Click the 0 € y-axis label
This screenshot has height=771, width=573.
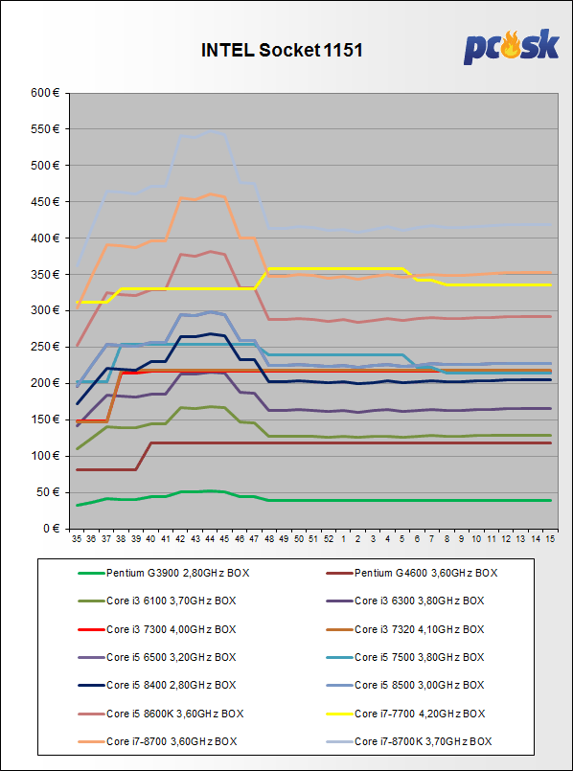pyautogui.click(x=50, y=529)
